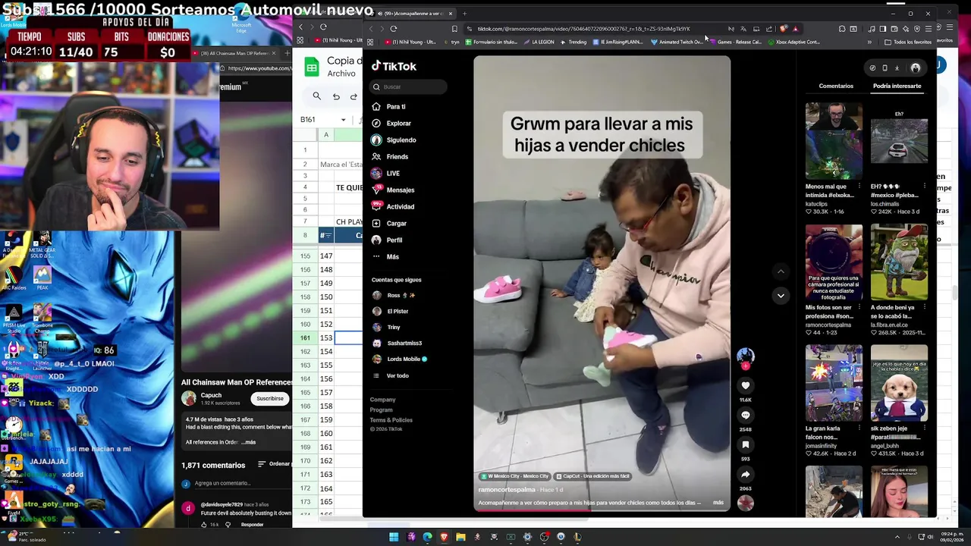971x546 pixels.
Task: Click the TikTok logo
Action: [394, 66]
